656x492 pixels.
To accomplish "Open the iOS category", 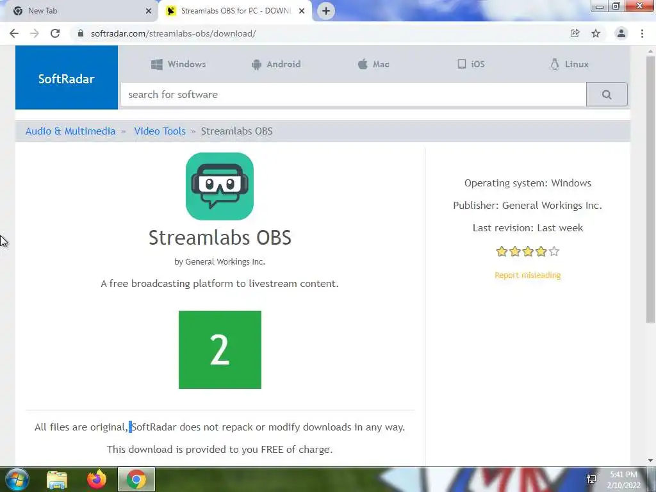I will point(471,65).
